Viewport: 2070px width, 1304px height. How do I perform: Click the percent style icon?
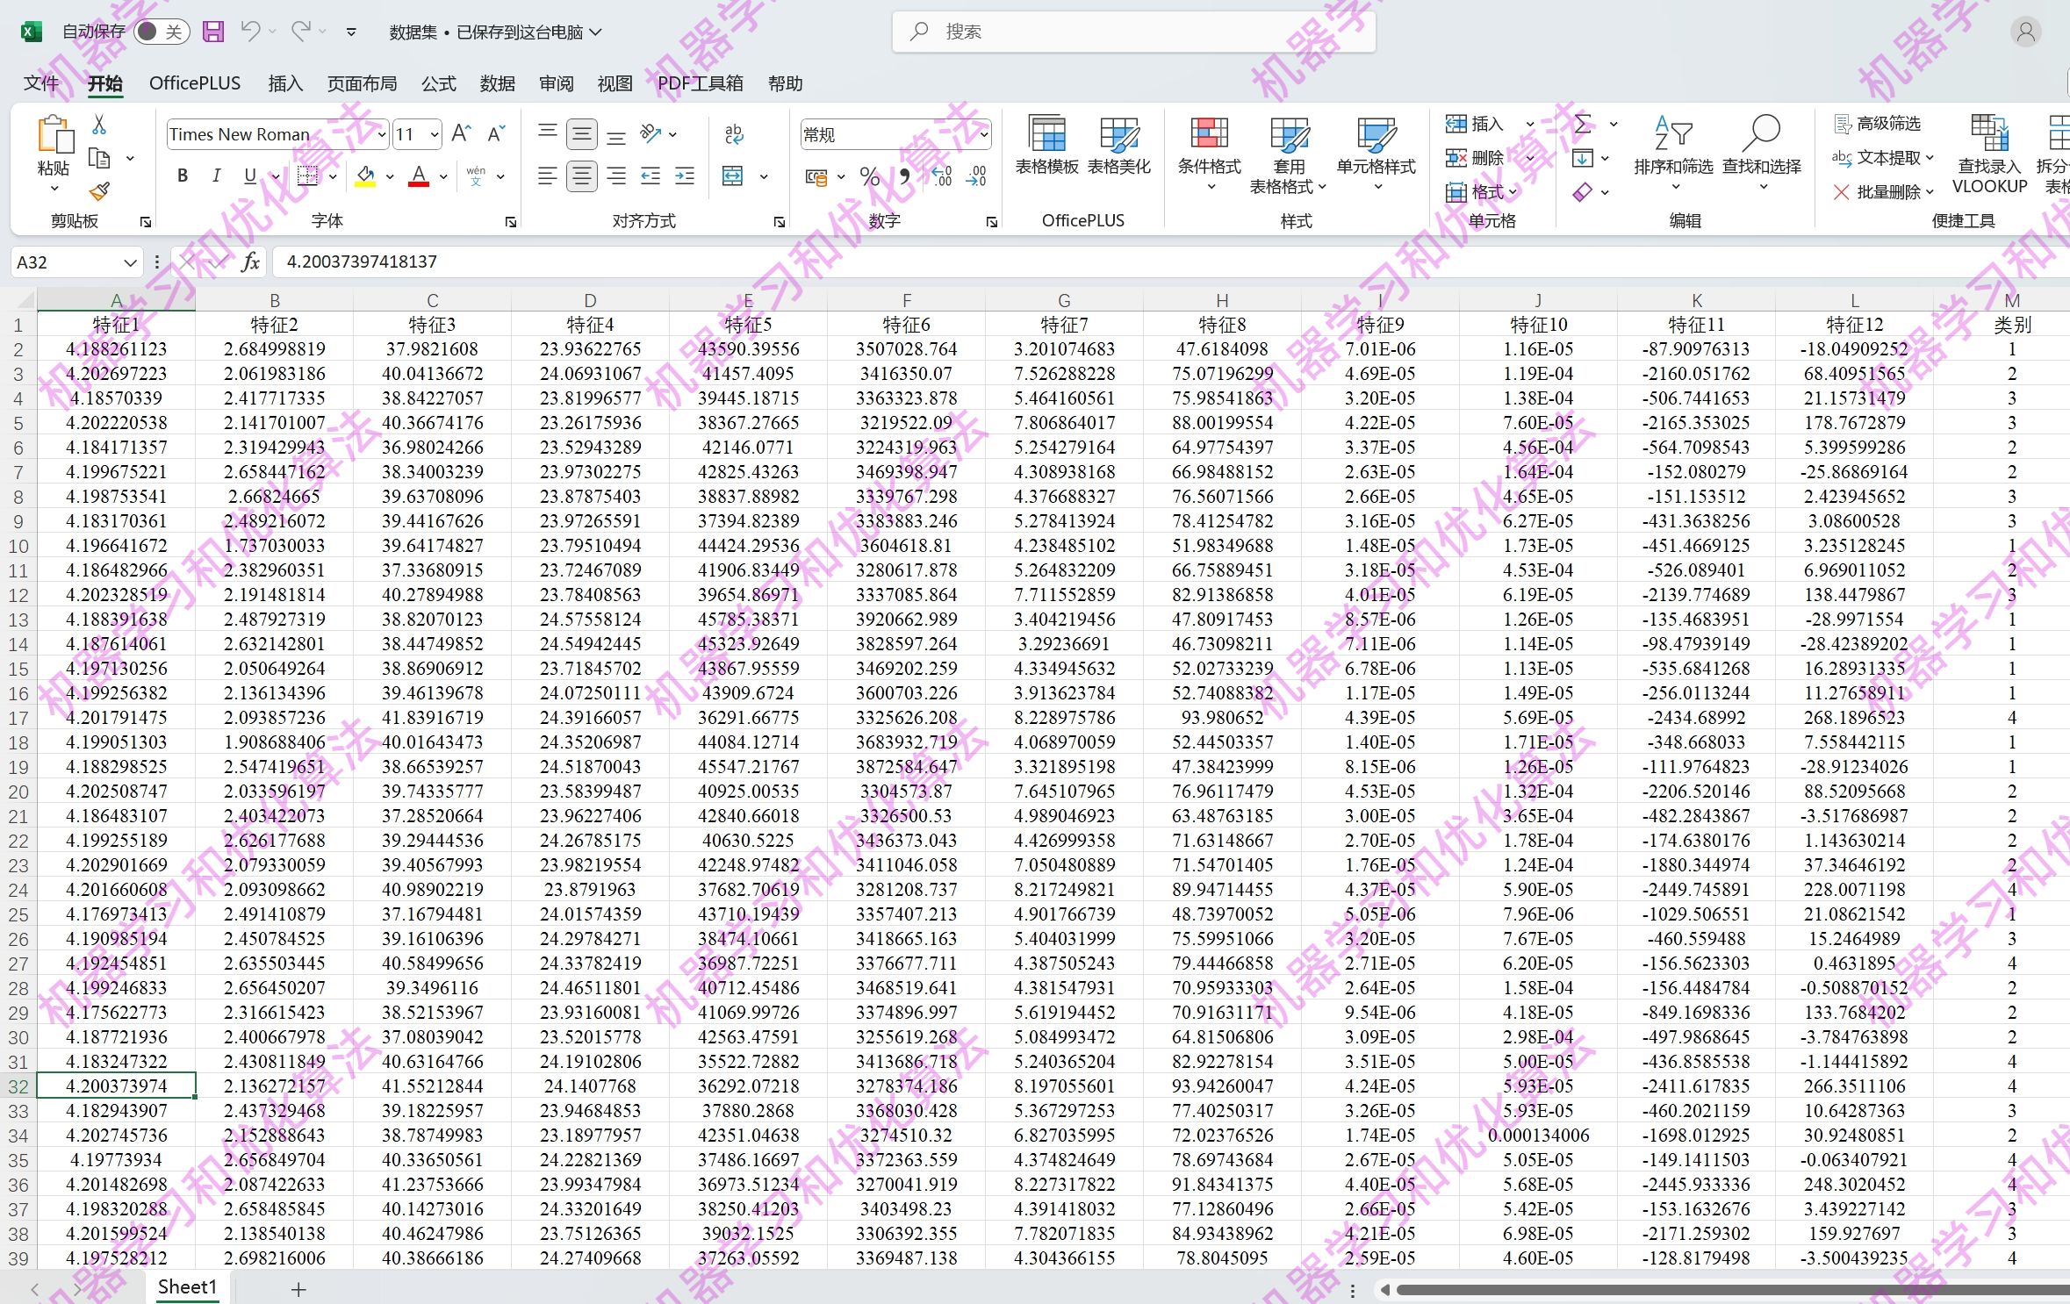click(x=869, y=177)
